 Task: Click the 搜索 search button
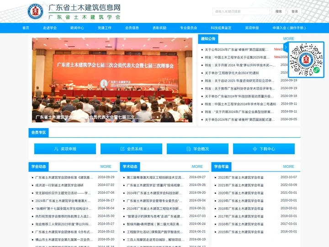279,11
